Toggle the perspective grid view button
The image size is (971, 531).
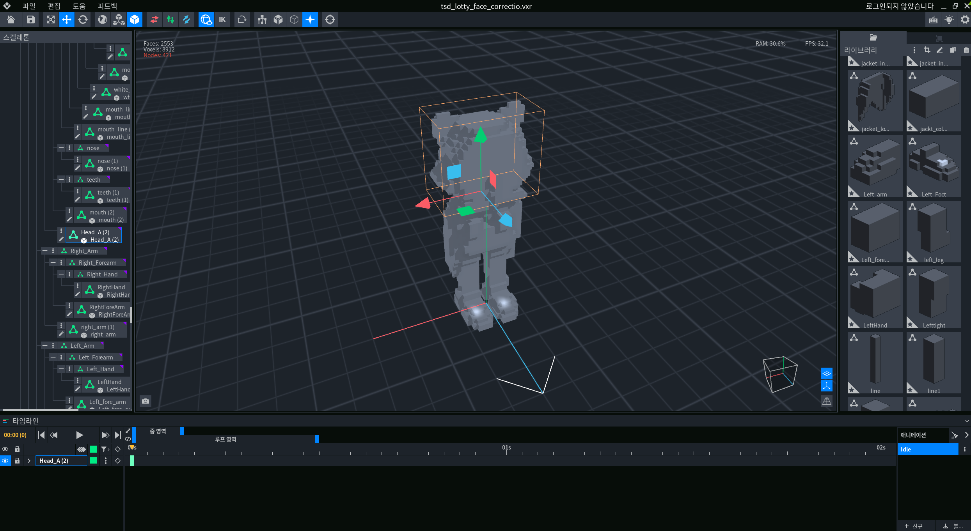tap(827, 401)
